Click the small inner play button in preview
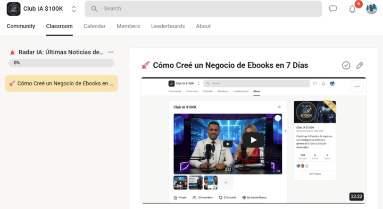This screenshot has width=383, height=209. click(x=228, y=144)
